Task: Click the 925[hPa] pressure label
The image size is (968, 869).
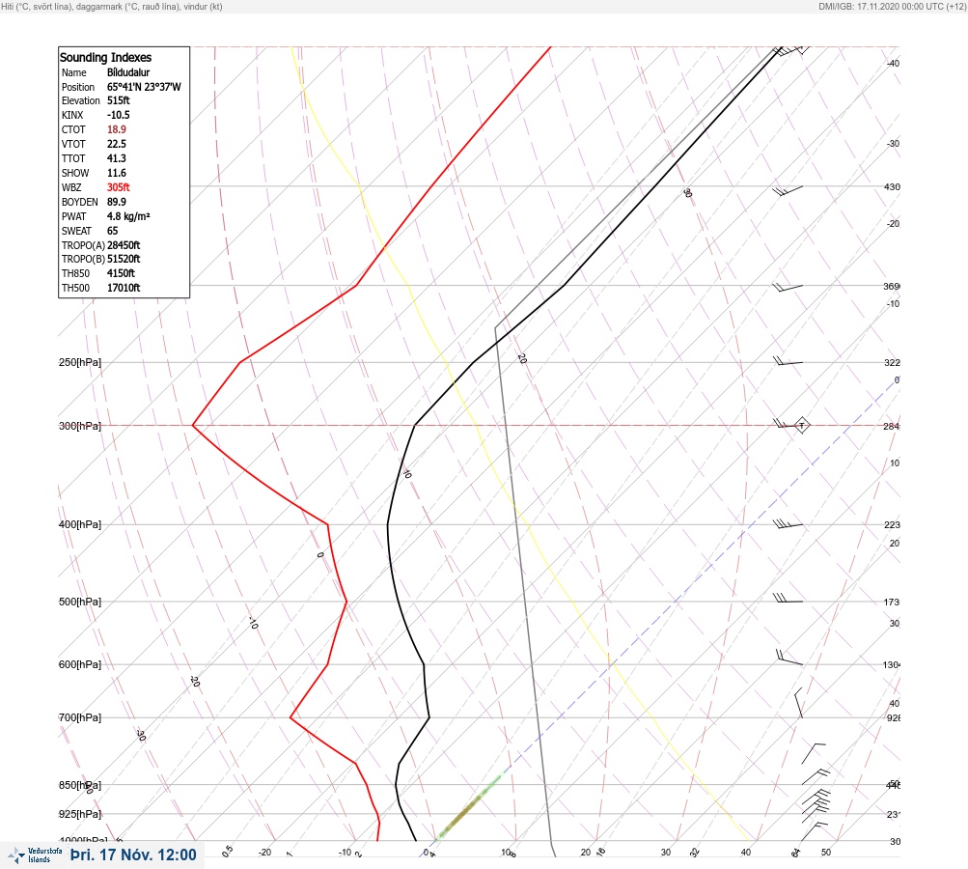Action: pyautogui.click(x=80, y=814)
